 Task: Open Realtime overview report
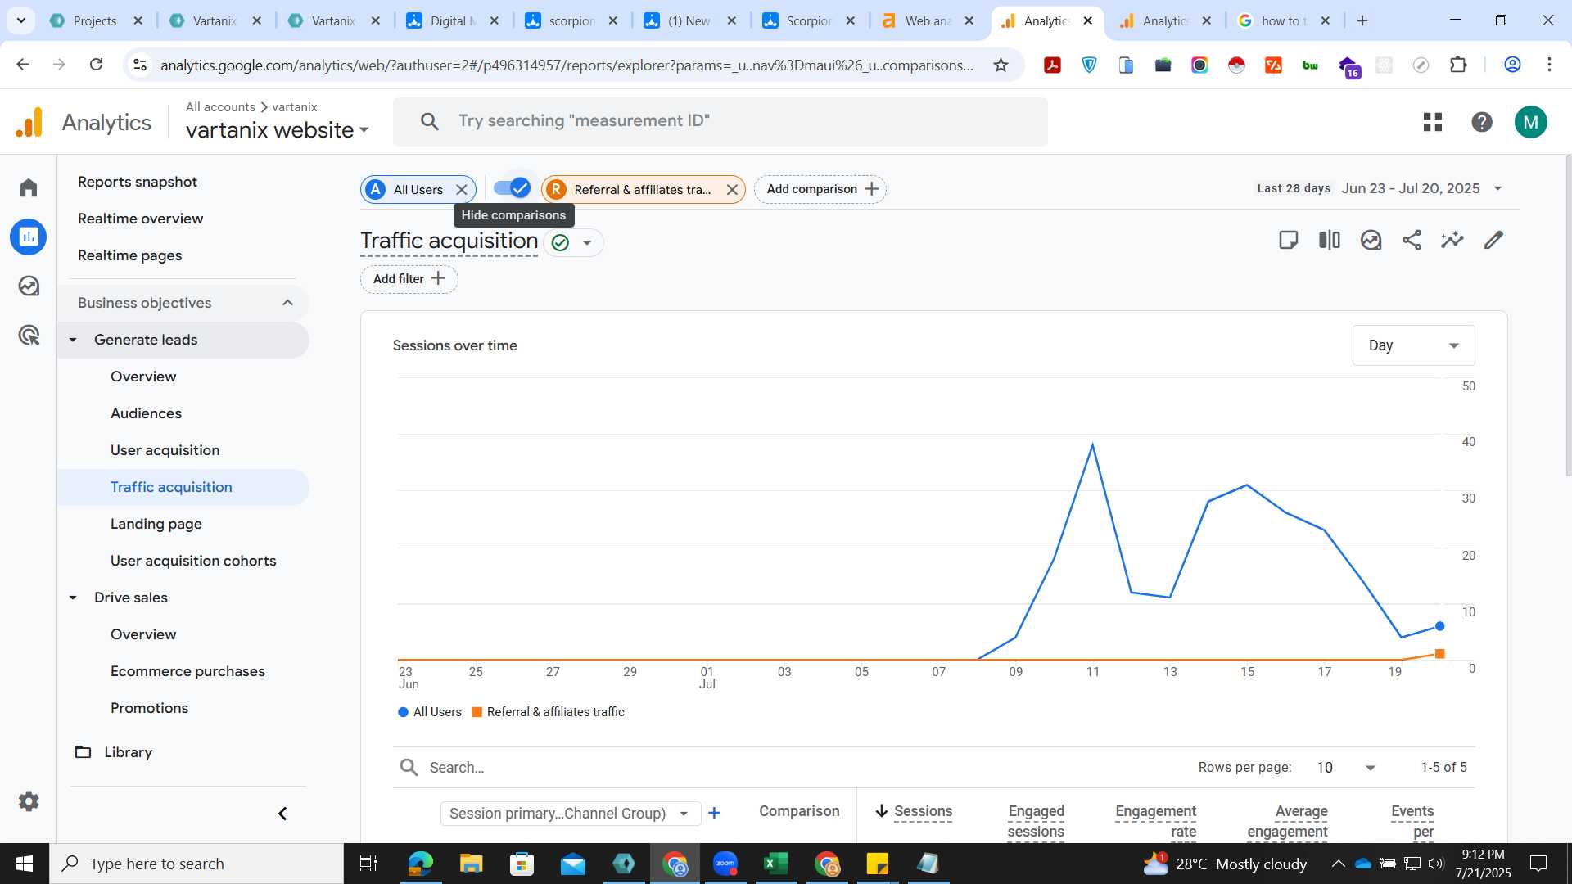141,219
